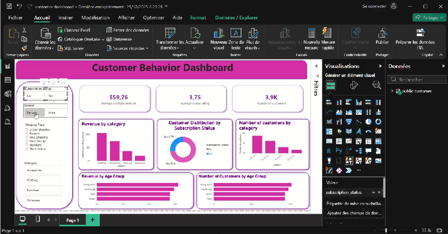448x234 pixels.
Task: Open the Fichier menu
Action: coord(15,18)
